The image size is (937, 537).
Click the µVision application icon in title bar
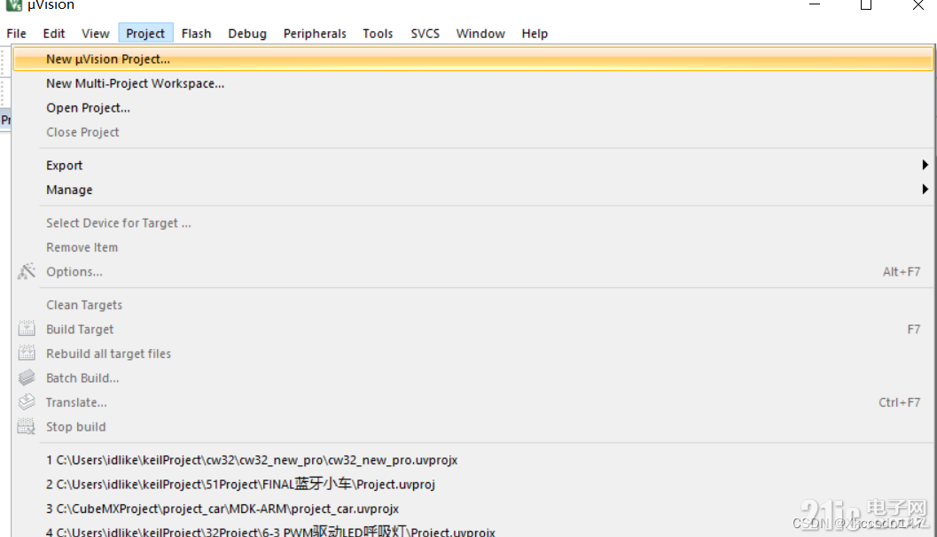14,4
